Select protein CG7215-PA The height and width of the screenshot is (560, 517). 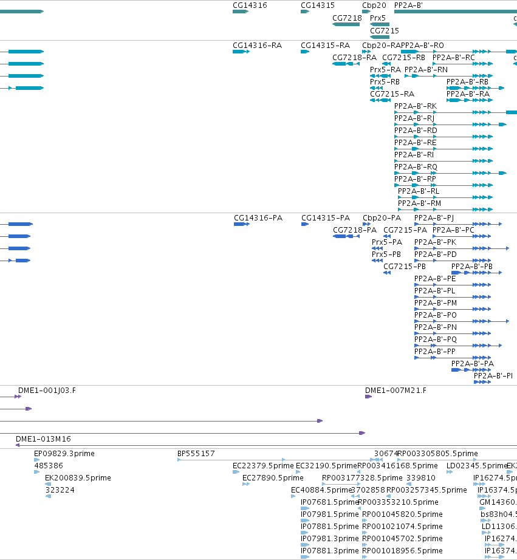coord(405,230)
